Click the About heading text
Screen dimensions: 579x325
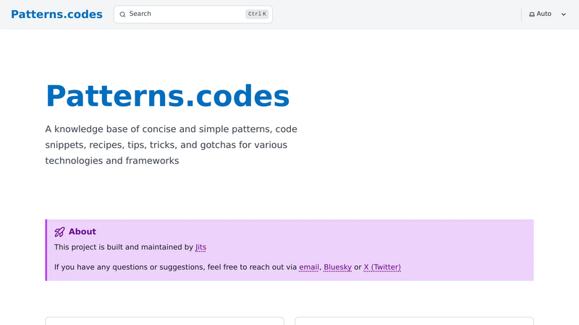tap(83, 232)
